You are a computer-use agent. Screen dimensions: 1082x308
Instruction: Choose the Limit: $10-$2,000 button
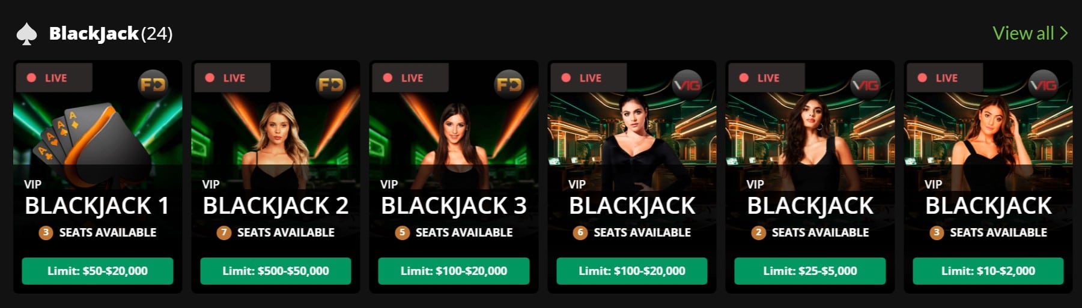click(x=988, y=271)
